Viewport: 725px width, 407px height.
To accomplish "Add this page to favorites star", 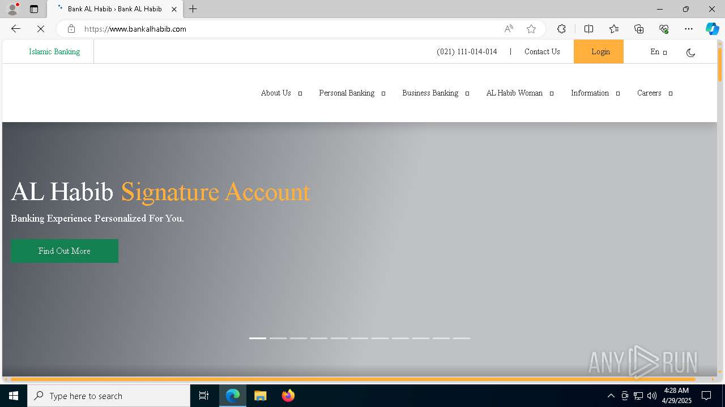I will tap(531, 29).
